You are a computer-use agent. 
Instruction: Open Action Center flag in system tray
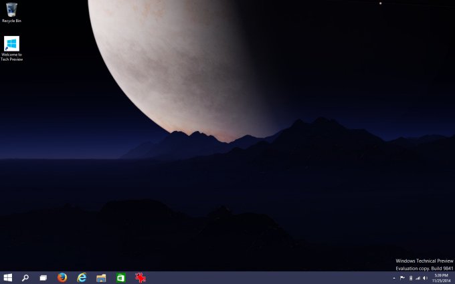[x=402, y=278]
